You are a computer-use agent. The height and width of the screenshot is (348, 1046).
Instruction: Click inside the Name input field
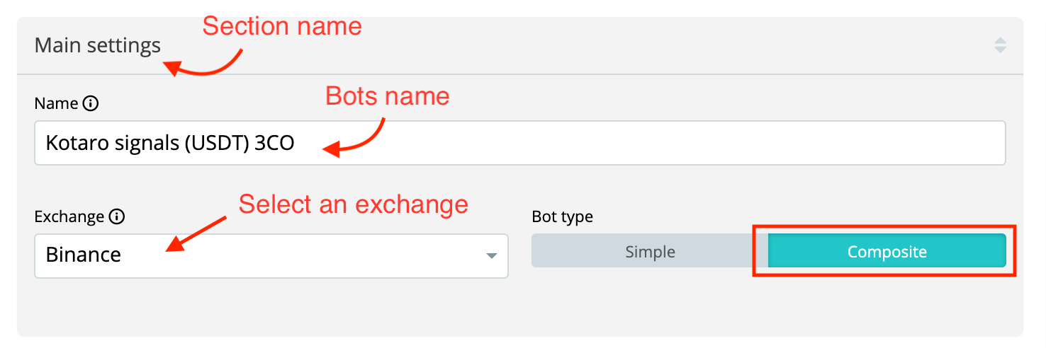pyautogui.click(x=567, y=144)
